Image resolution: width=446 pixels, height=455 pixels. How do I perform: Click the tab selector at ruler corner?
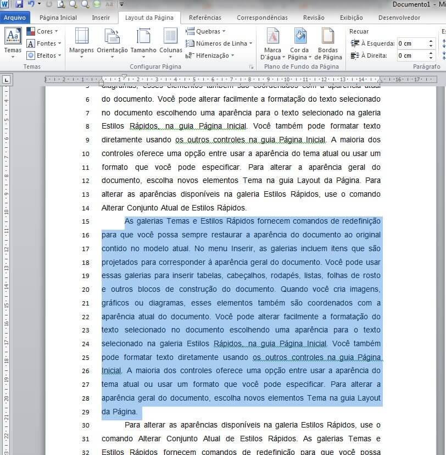[6, 80]
